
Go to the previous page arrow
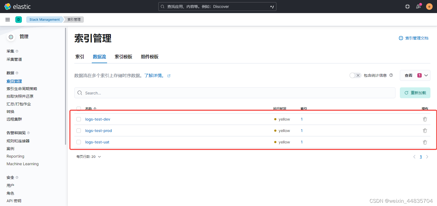(414, 157)
